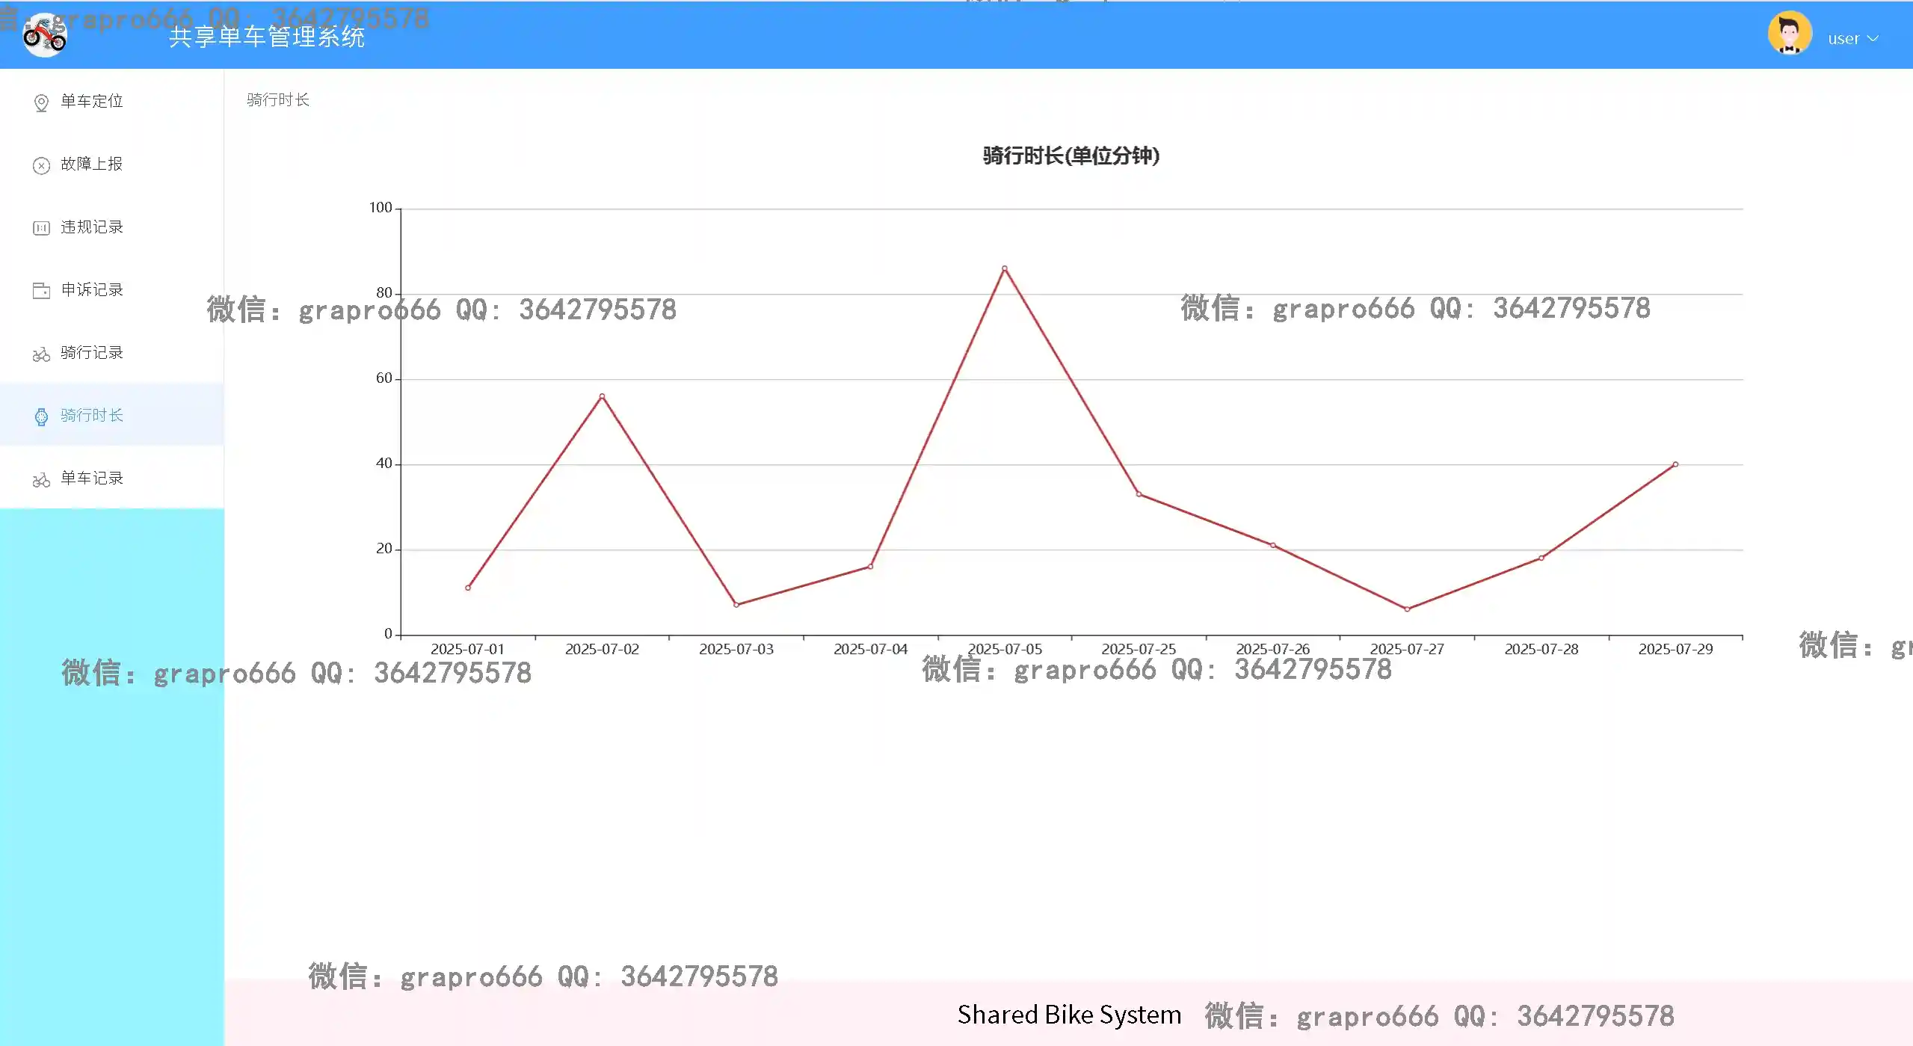Click the bicycle logo in header
The width and height of the screenshot is (1913, 1046).
[45, 35]
